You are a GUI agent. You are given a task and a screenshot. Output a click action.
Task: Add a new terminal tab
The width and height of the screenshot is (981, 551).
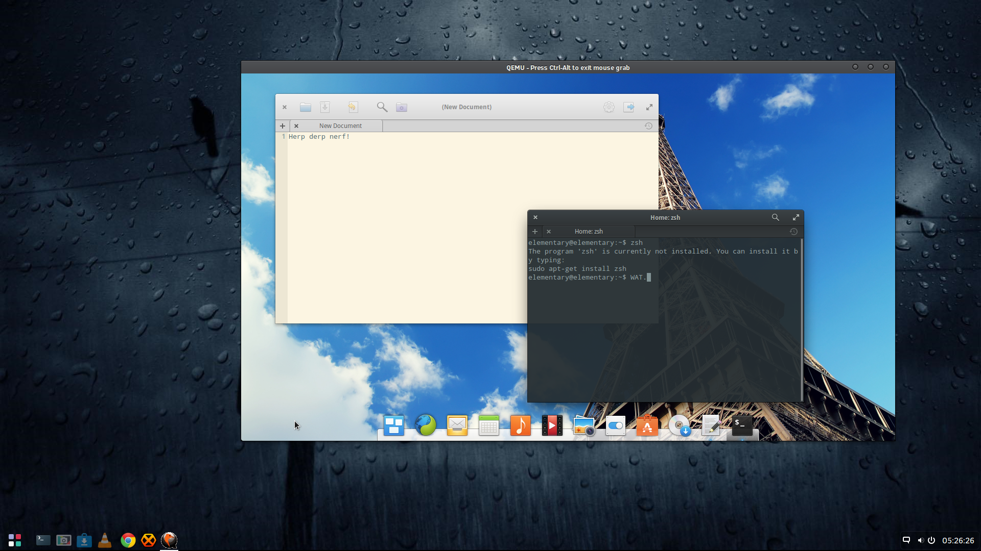535,232
